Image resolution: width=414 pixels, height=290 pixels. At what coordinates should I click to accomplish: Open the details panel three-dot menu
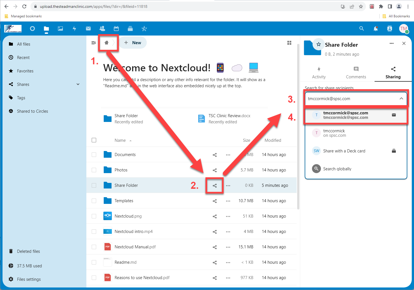coord(392,43)
